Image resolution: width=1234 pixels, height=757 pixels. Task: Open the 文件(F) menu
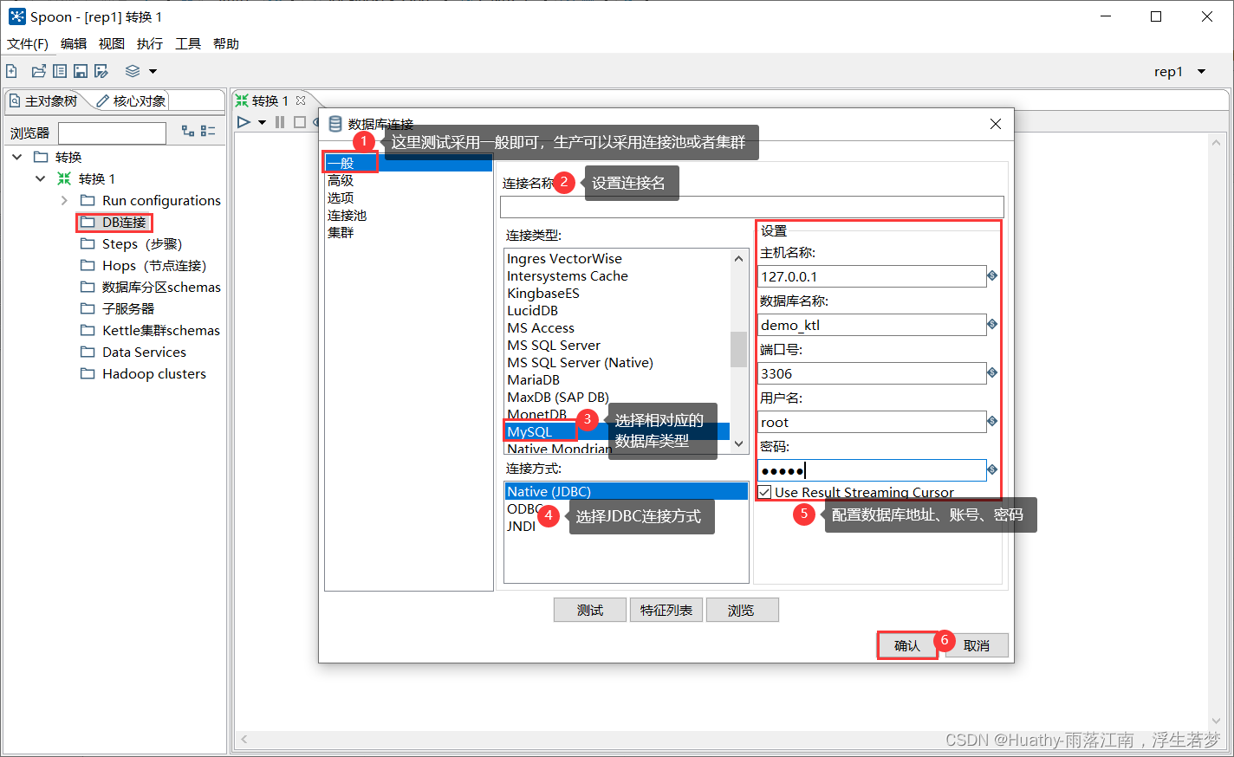28,43
